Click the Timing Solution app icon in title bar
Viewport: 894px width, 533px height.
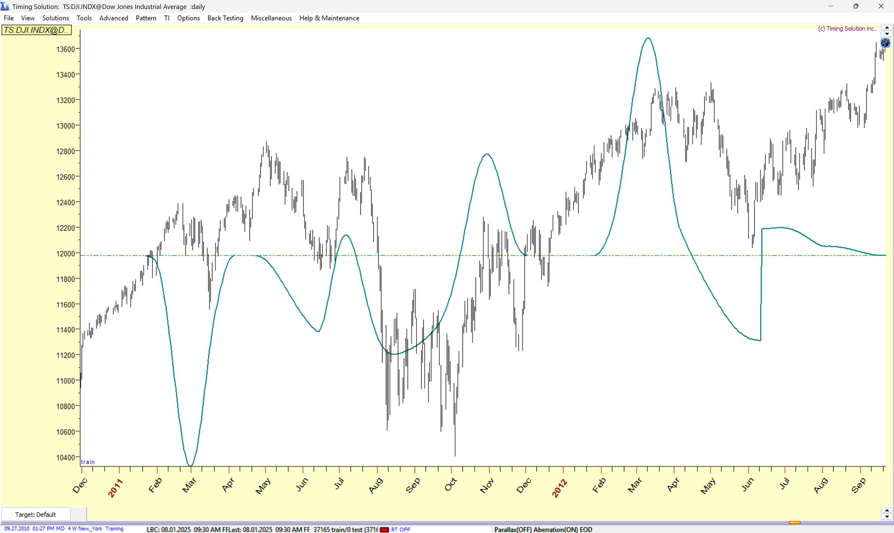[5, 6]
